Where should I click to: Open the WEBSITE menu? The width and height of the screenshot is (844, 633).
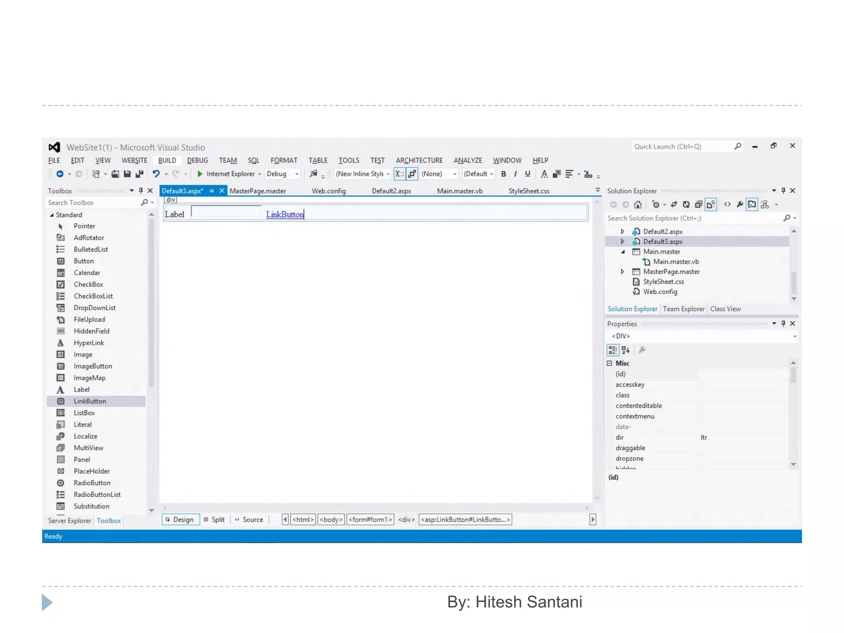134,160
